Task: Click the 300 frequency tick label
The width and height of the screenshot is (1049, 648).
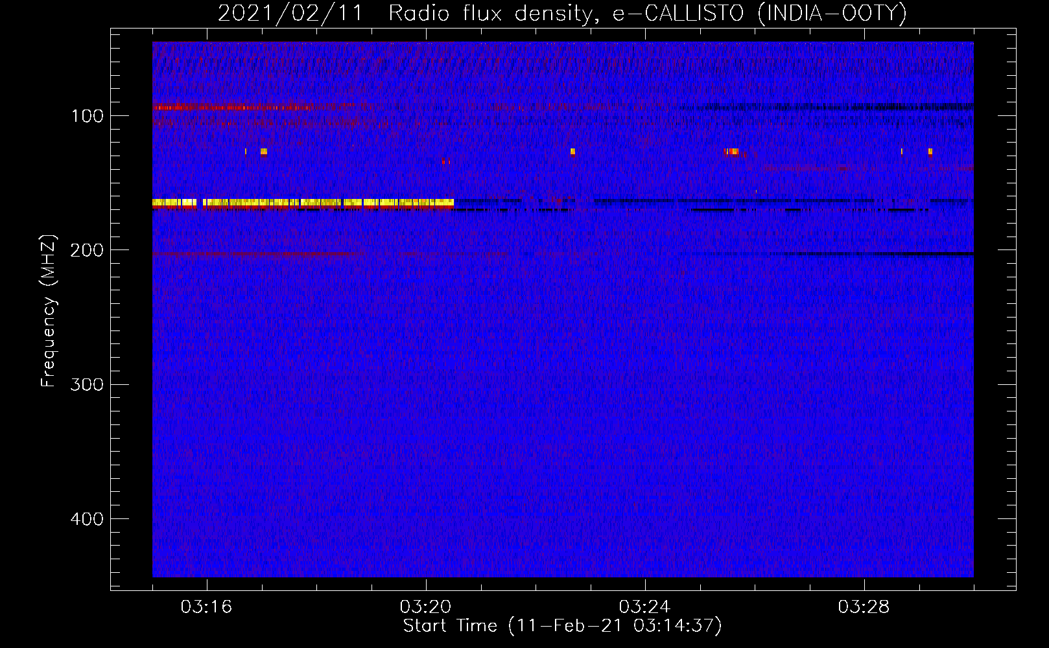Action: tap(88, 385)
